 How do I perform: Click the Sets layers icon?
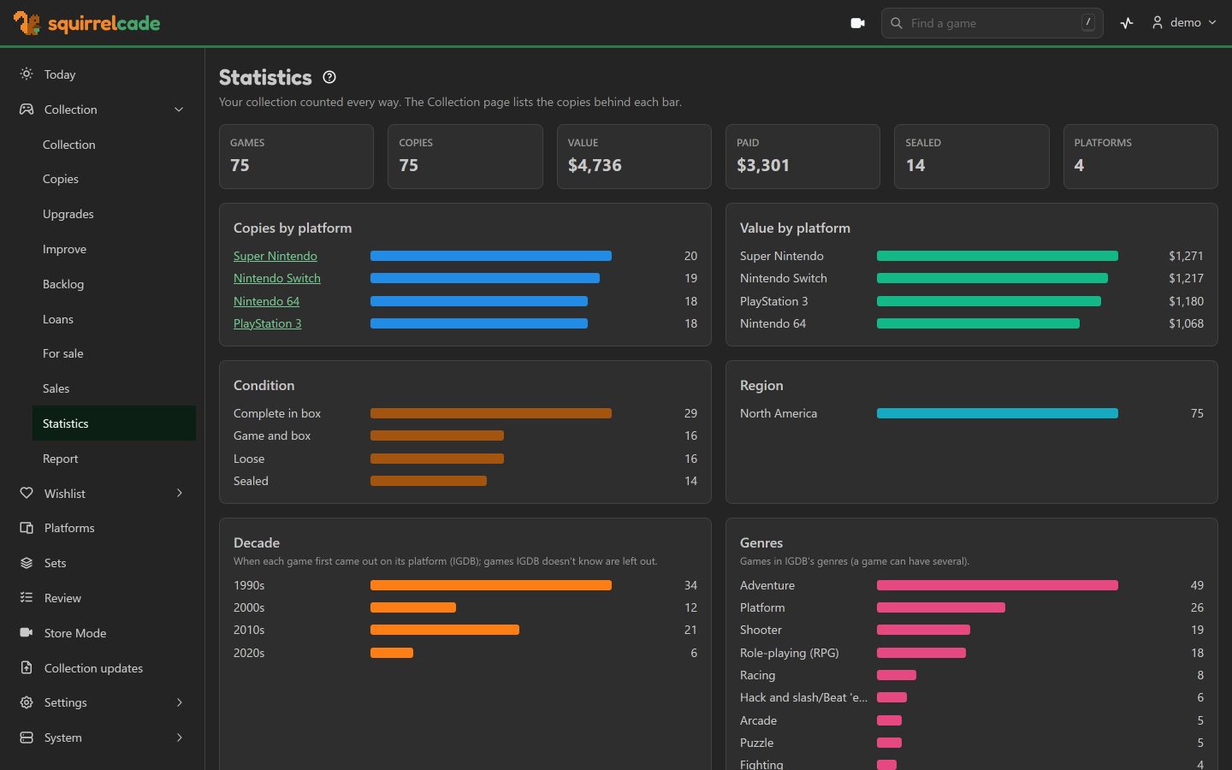[27, 563]
